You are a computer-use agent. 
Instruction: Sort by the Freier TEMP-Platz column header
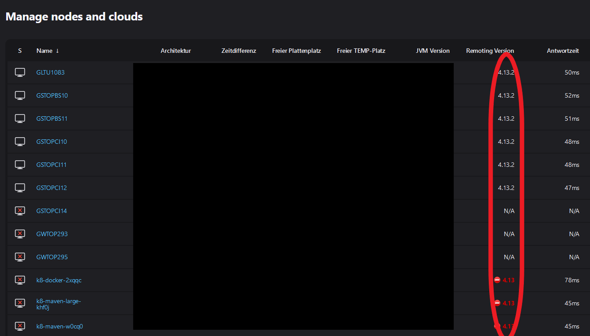click(361, 51)
